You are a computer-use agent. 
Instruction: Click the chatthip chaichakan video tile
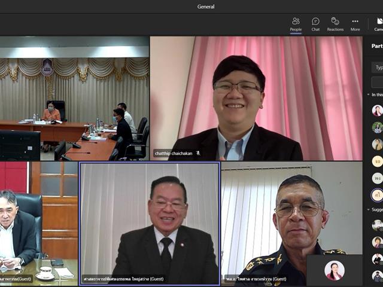[x=256, y=98]
